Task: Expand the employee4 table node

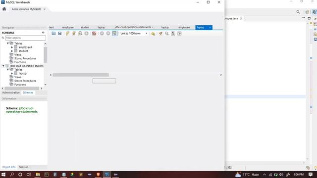Action: coord(12,47)
